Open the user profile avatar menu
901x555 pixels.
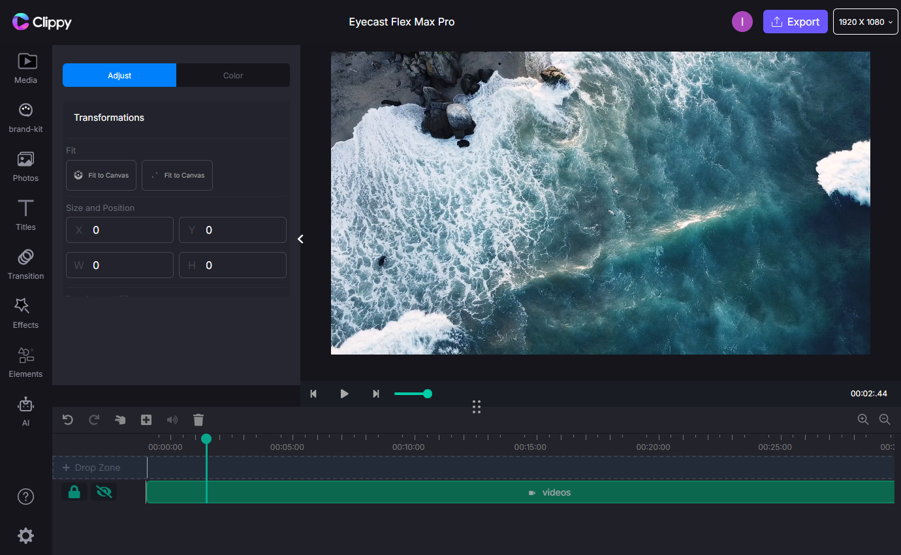click(742, 22)
